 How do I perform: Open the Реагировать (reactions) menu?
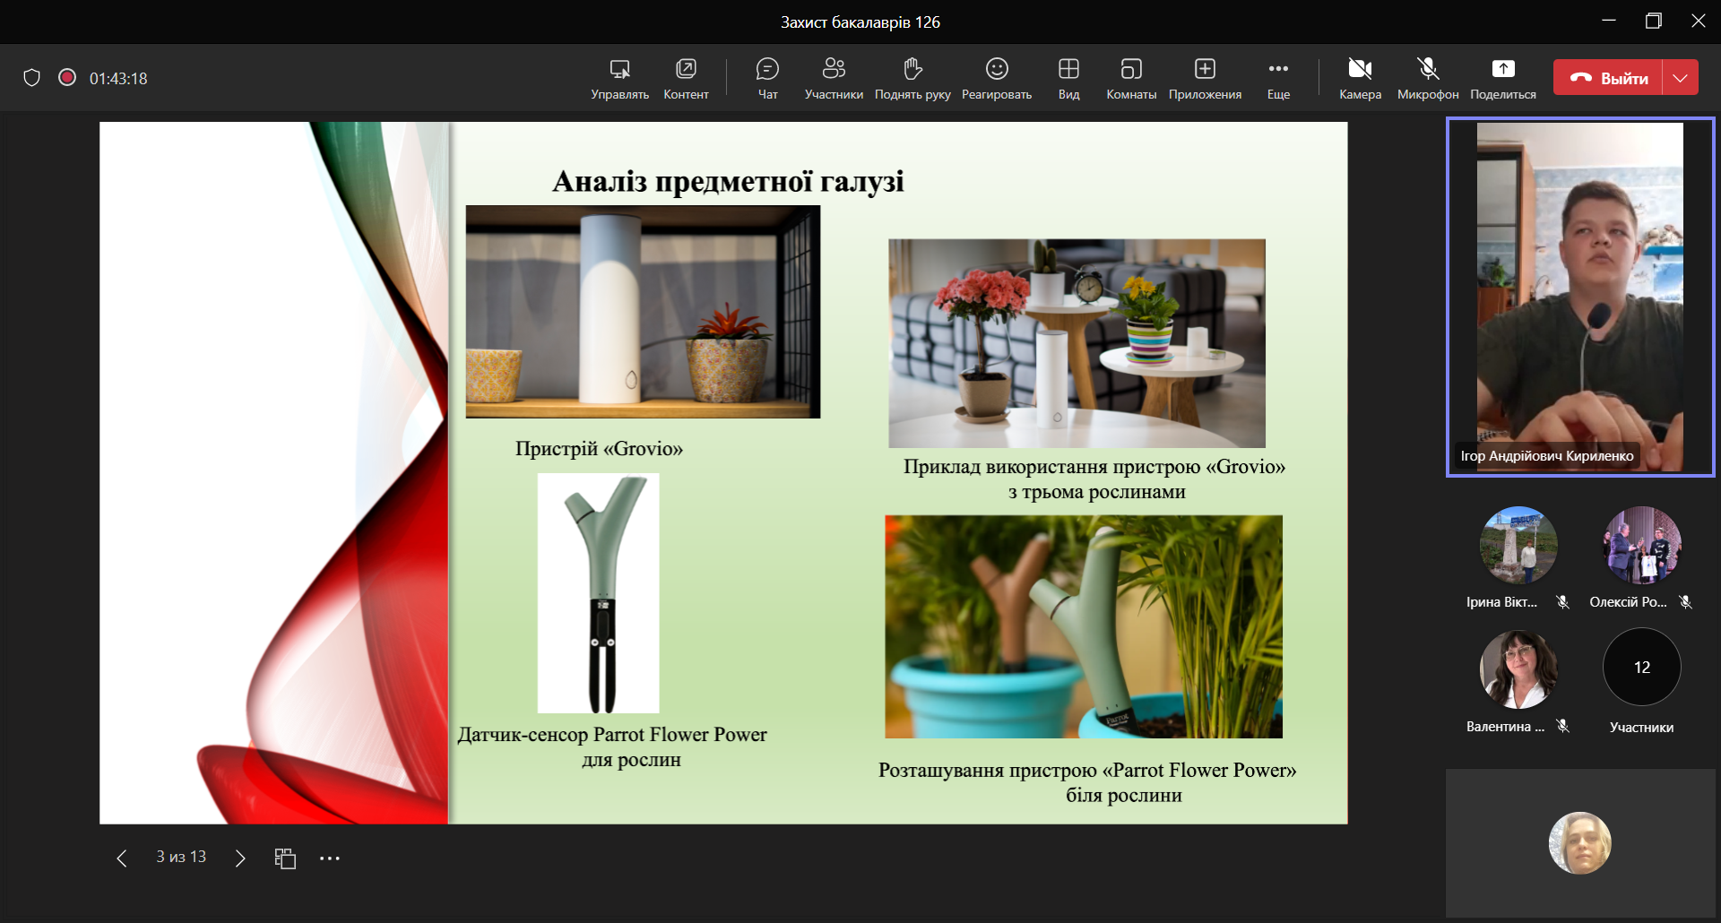click(997, 79)
